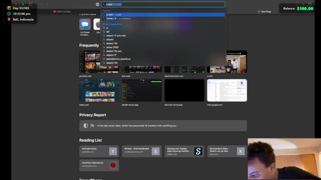
Task: Click the Safari forward arrow
Action: [47, 4]
